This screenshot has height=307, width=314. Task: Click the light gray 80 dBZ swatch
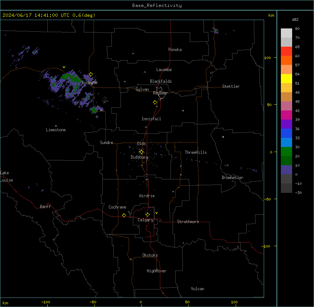coord(286,33)
